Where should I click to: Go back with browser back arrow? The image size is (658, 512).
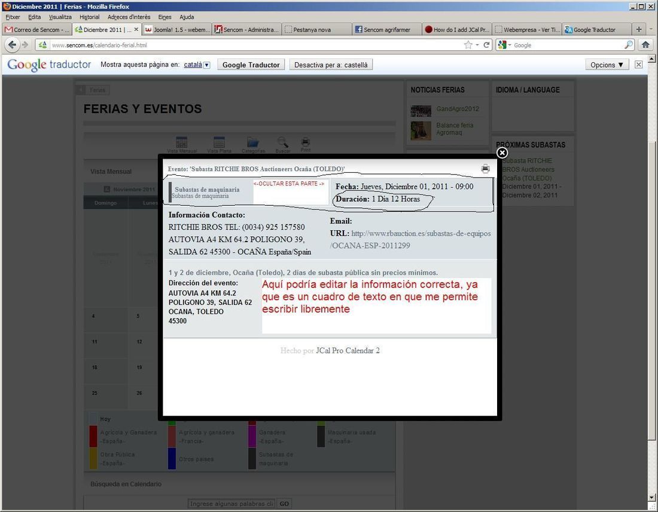tap(12, 45)
